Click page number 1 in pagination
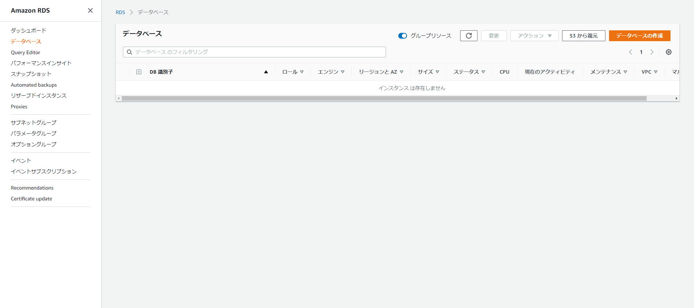The height and width of the screenshot is (308, 694). tap(641, 52)
